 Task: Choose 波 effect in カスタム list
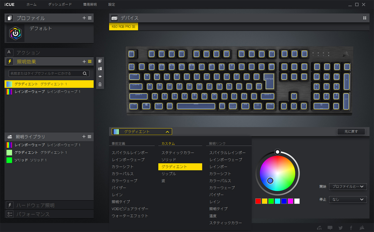163,181
